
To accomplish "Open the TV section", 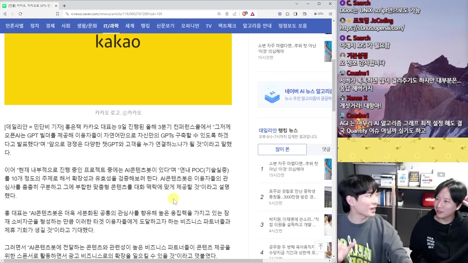I will click(209, 26).
